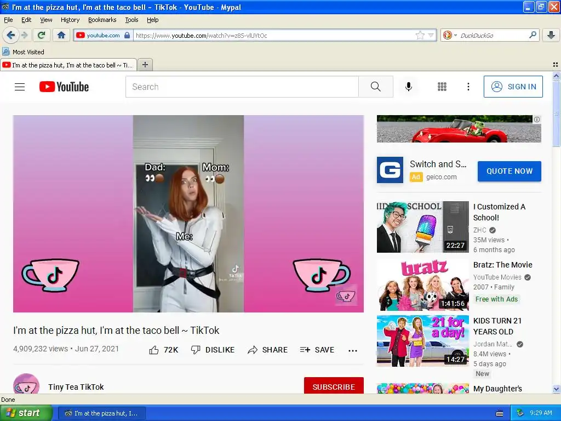Open the Windows start button
Image resolution: width=561 pixels, height=421 pixels.
click(x=26, y=413)
